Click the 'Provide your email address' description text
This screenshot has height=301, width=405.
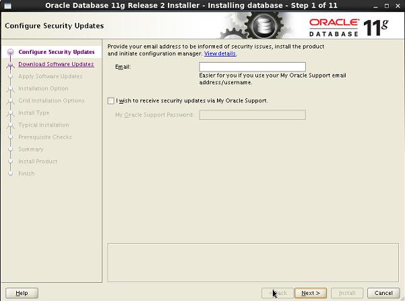pyautogui.click(x=216, y=50)
